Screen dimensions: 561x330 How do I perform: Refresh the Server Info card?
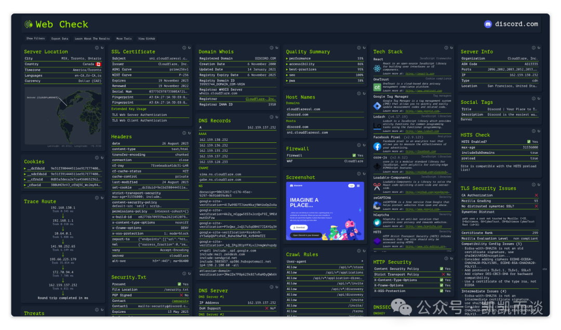(x=539, y=48)
